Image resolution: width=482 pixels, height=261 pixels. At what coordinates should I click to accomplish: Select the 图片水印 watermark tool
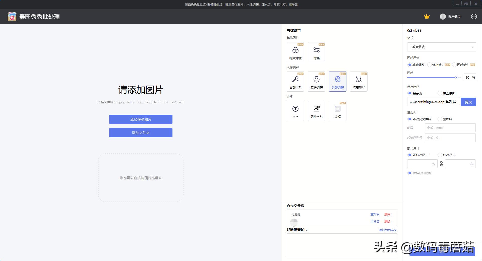(317, 111)
